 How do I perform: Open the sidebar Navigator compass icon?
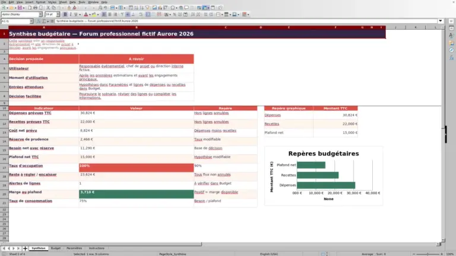coord(451,50)
